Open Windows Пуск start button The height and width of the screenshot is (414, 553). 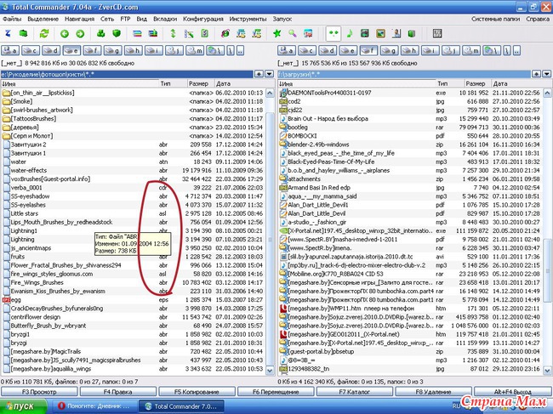pos(23,406)
